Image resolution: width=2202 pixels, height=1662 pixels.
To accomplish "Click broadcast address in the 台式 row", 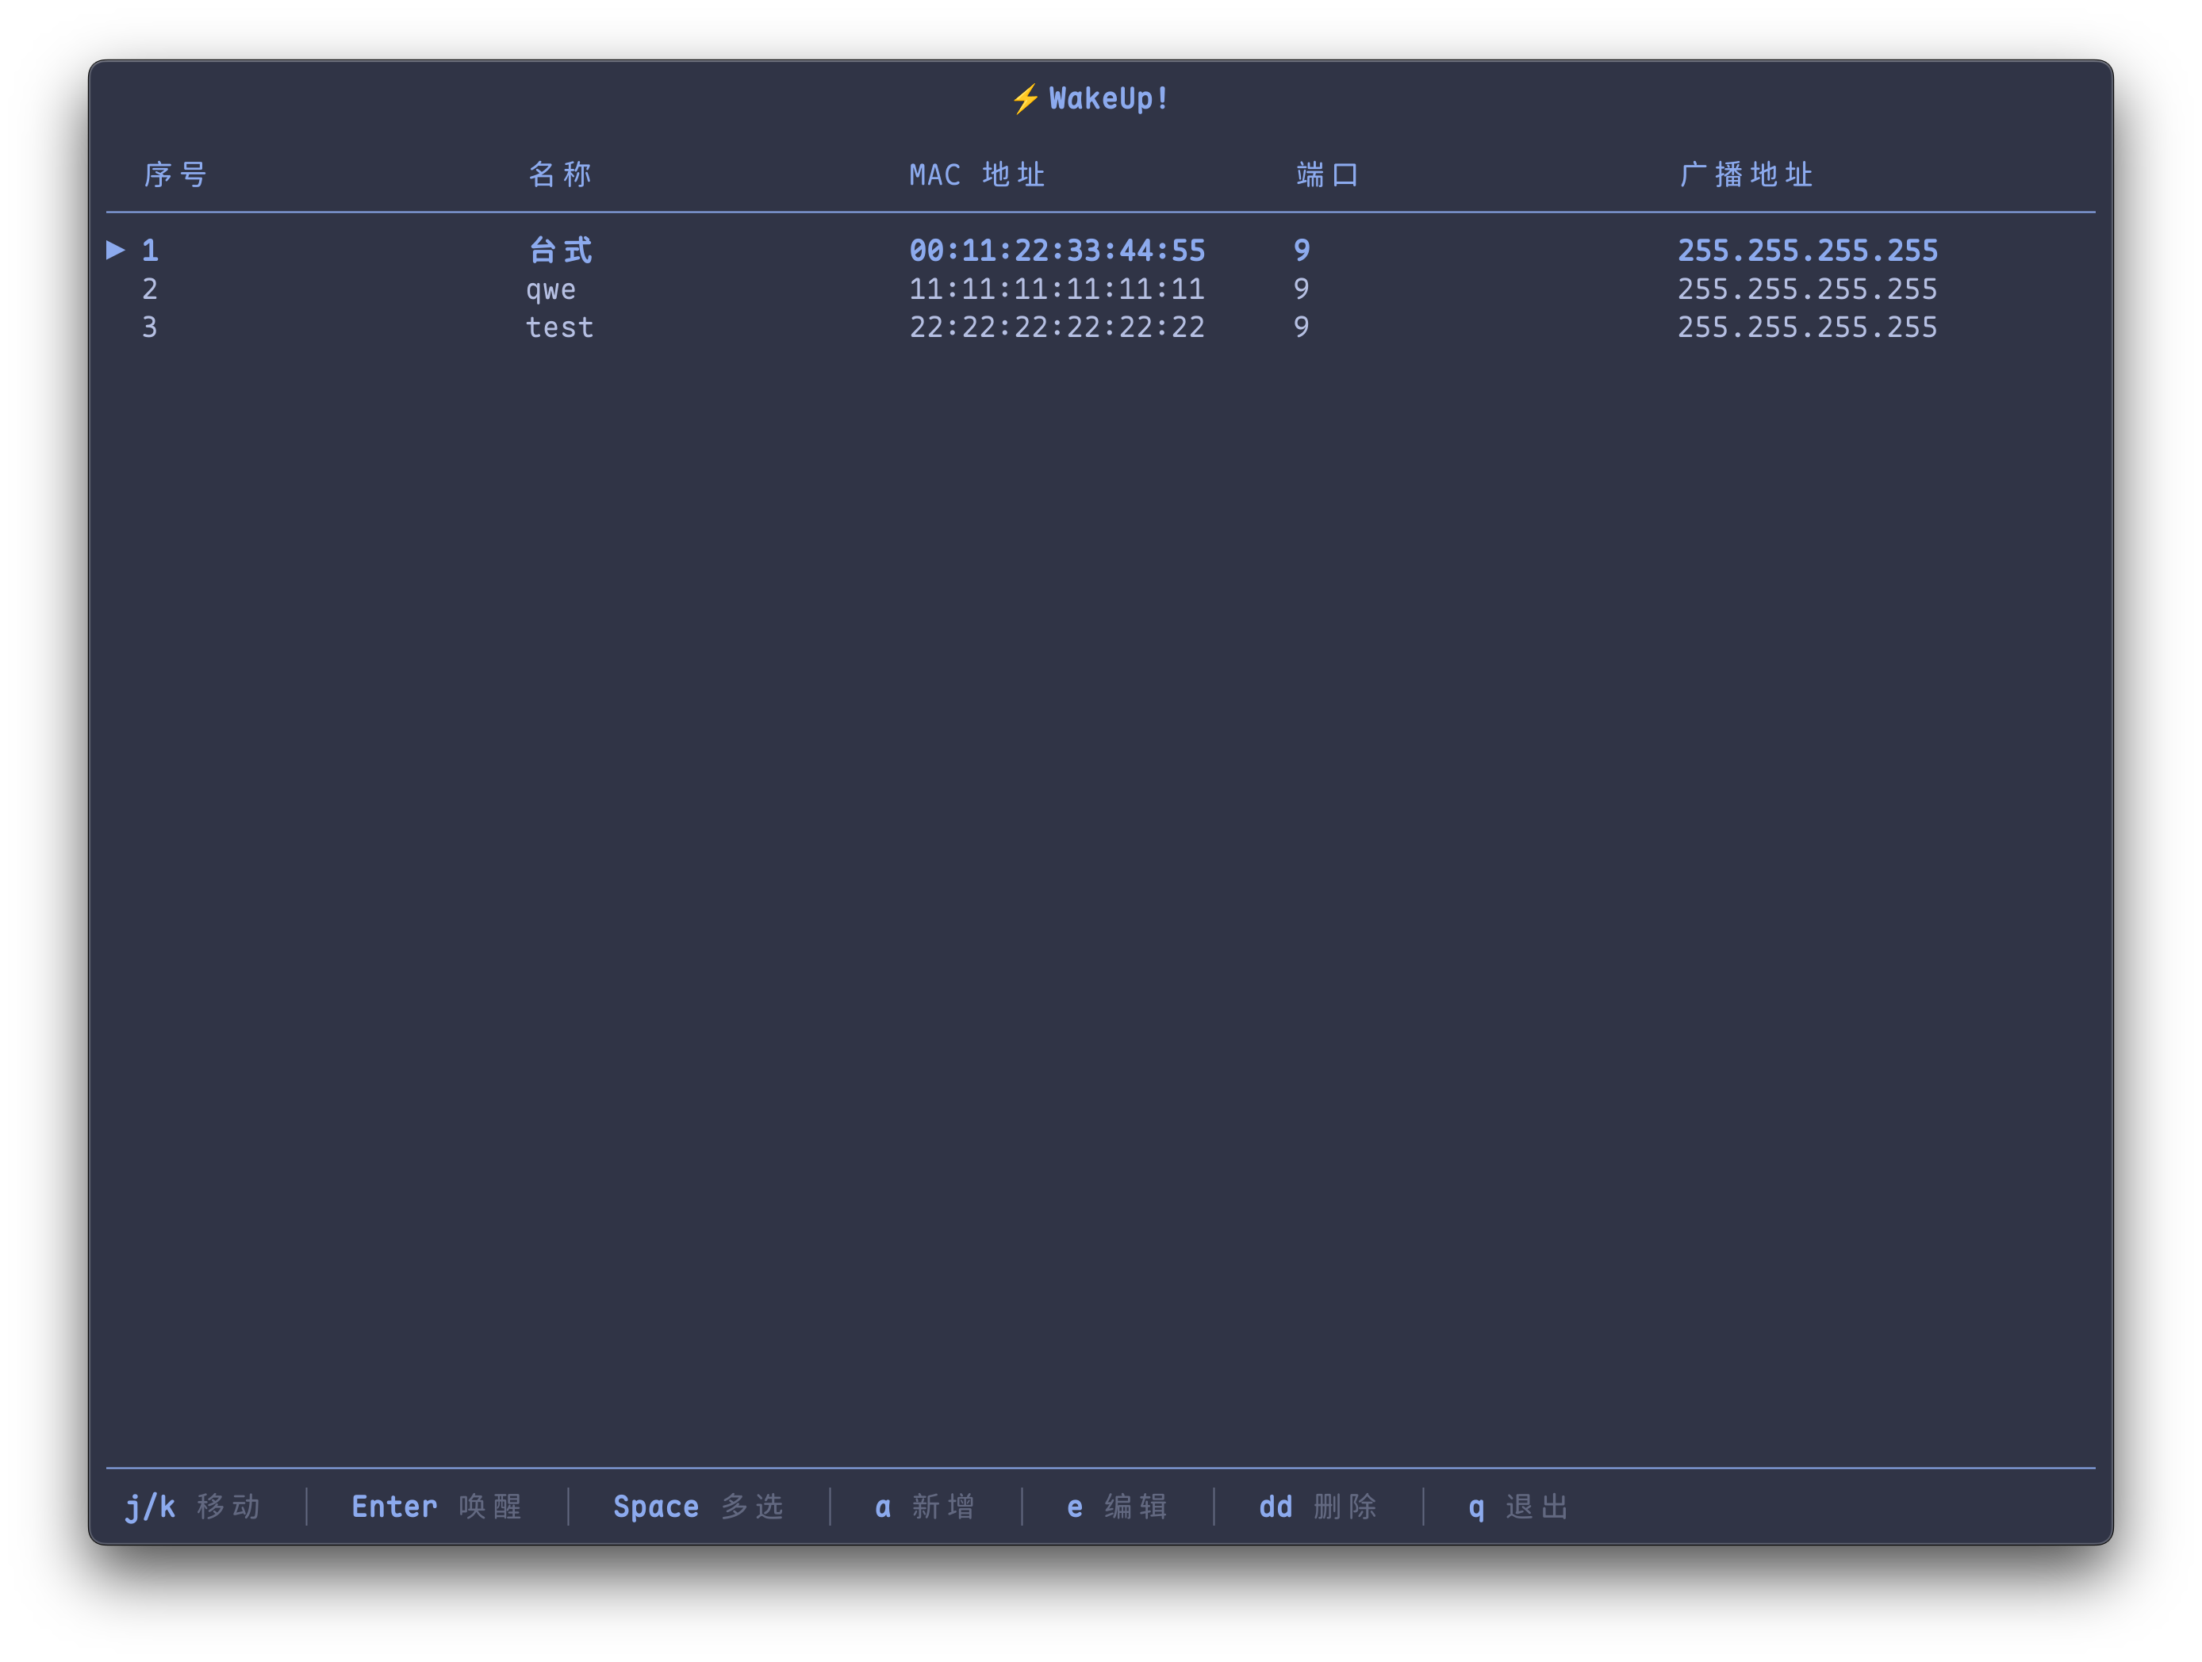I will (x=1808, y=251).
